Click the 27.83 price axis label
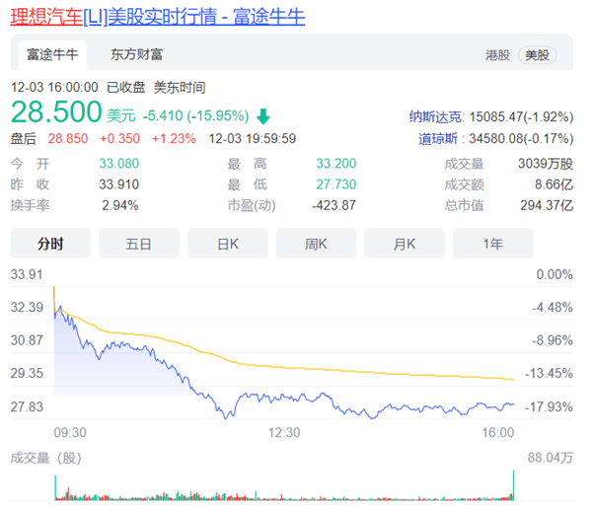Image resolution: width=592 pixels, height=507 pixels. click(x=27, y=407)
